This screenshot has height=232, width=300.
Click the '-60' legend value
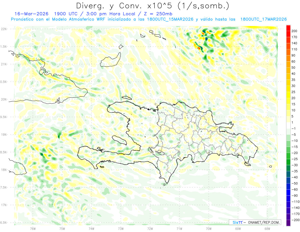point(295,189)
